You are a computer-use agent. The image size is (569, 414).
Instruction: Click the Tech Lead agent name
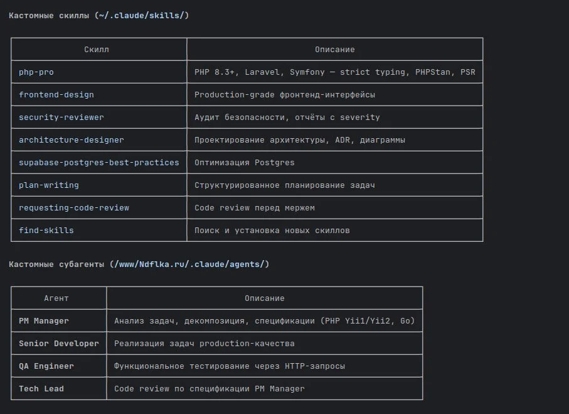pyautogui.click(x=41, y=389)
